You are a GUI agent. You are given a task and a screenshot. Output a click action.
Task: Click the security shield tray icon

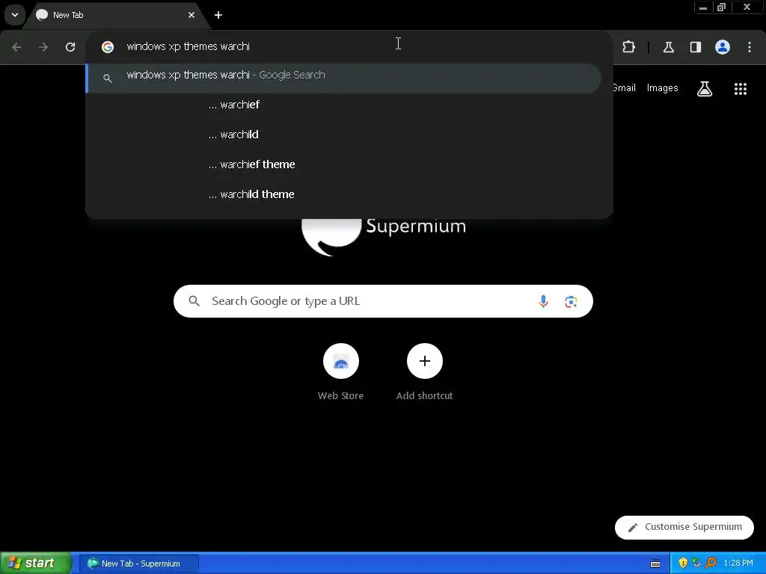pyautogui.click(x=683, y=563)
